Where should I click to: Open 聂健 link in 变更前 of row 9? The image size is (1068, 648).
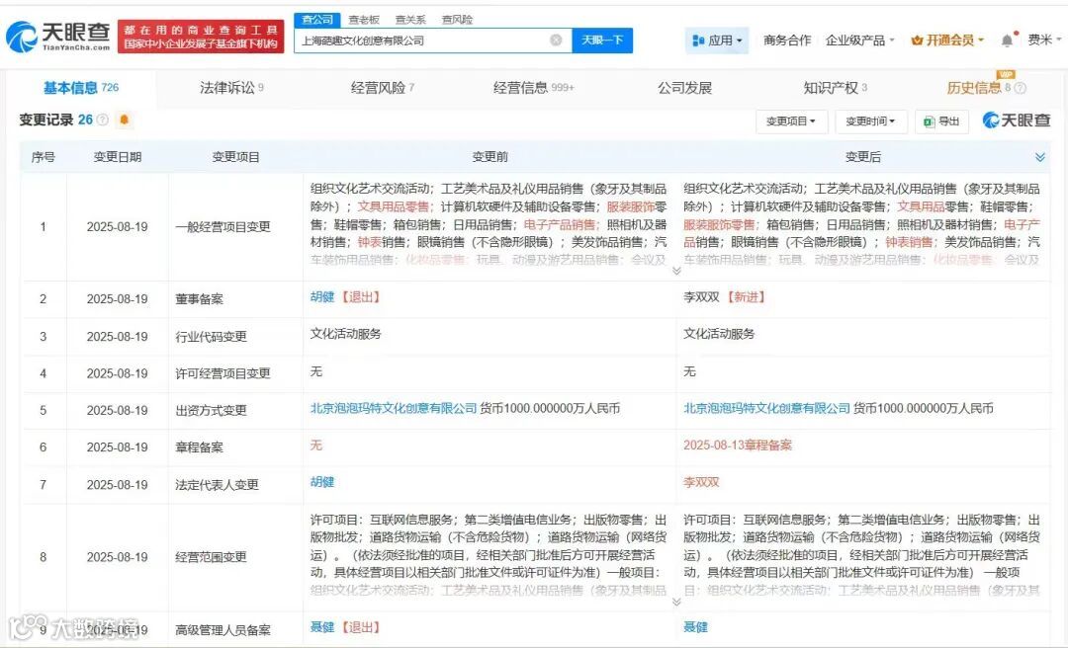pos(322,627)
